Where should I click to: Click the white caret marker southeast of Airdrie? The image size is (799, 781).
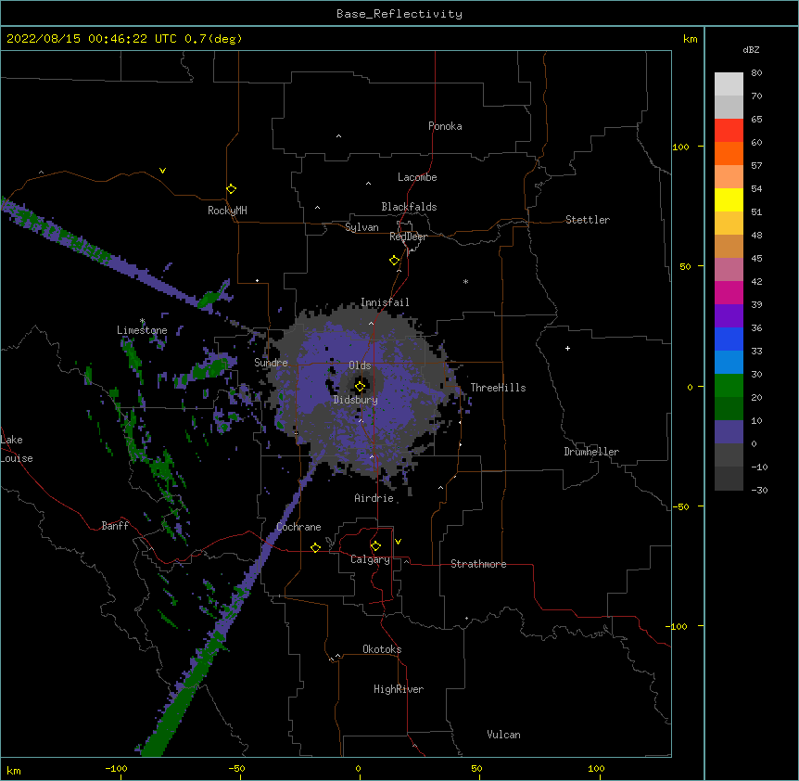(x=441, y=488)
